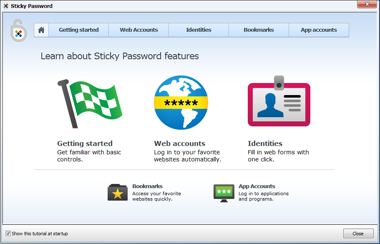Viewport: 380px width, 244px height.
Task: Click 'Learn about Sticky Password features' heading
Action: [x=120, y=56]
